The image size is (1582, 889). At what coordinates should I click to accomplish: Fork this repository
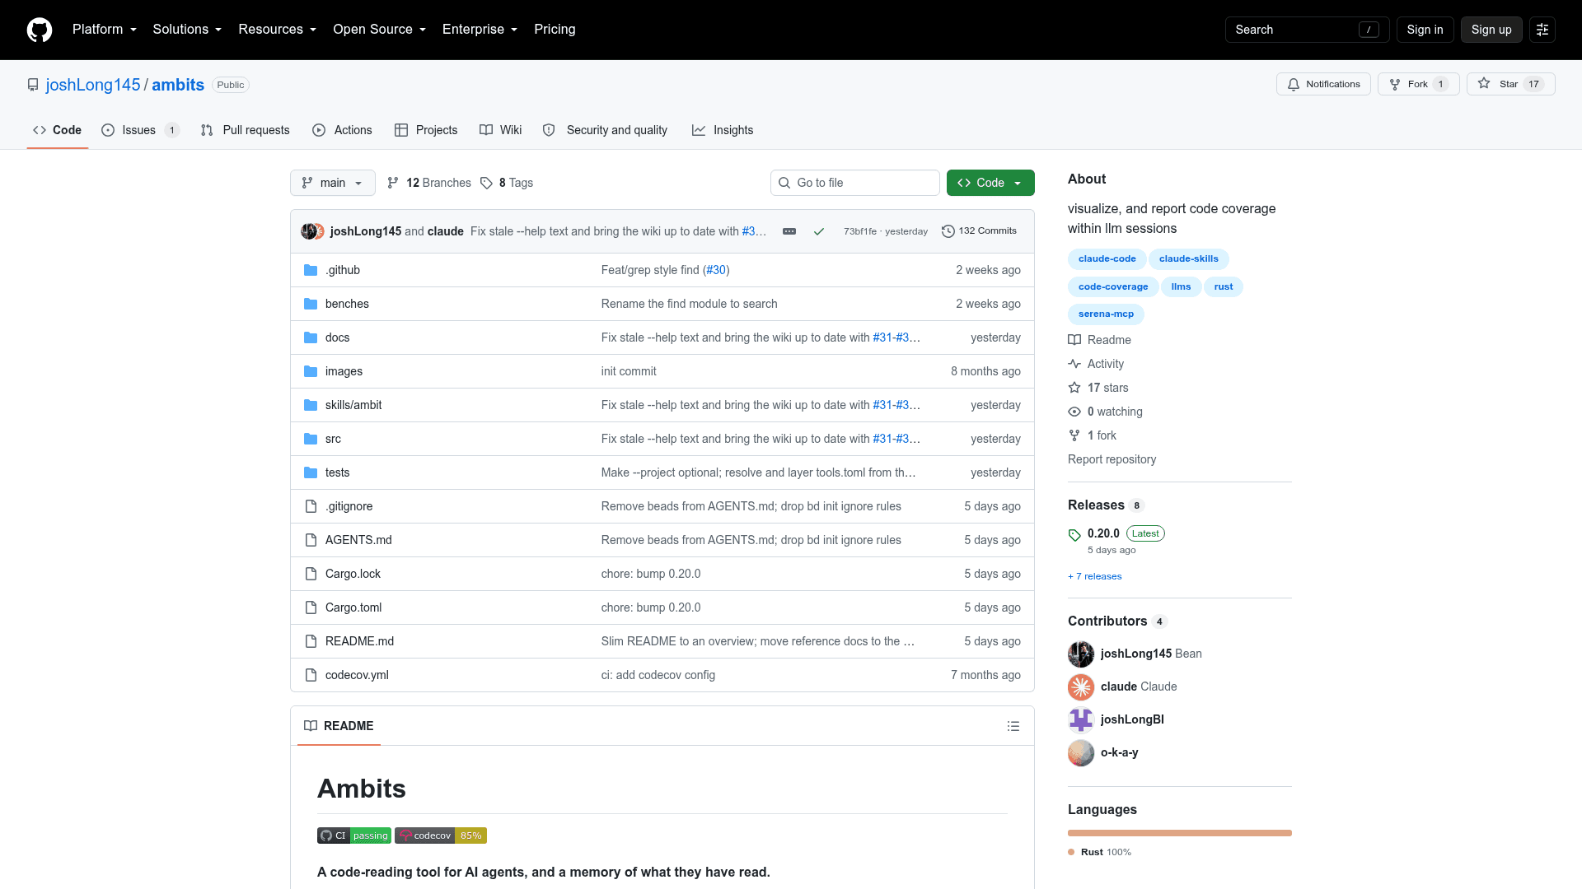point(1418,84)
